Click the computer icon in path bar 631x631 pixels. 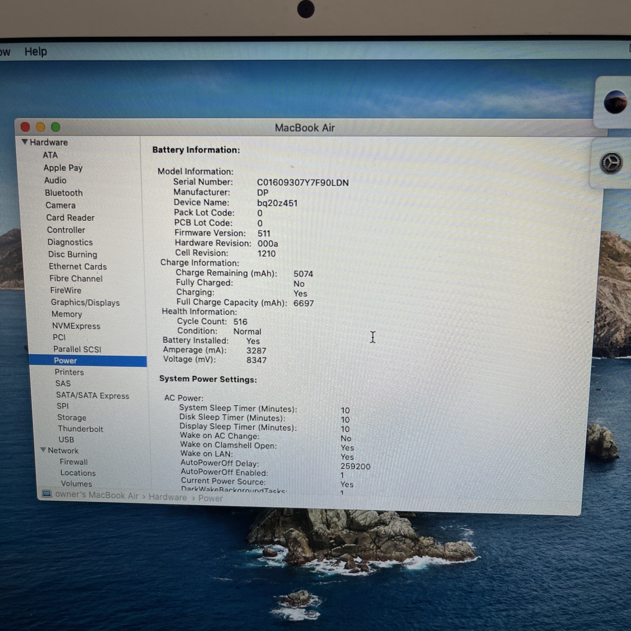[47, 494]
